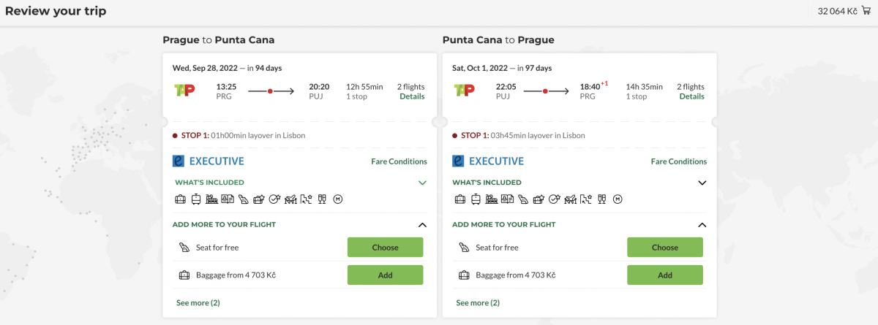Click See more (2) on outbound card
Viewport: 878px width, 325px height.
(x=198, y=302)
